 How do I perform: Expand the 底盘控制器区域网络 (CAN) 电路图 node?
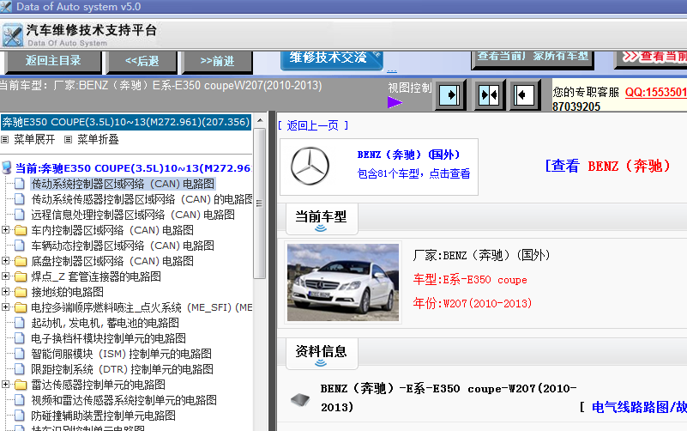click(x=5, y=260)
